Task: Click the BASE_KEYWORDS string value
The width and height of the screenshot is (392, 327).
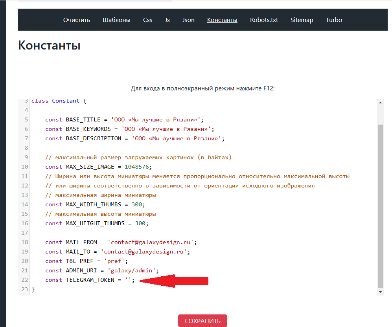Action: coord(166,129)
